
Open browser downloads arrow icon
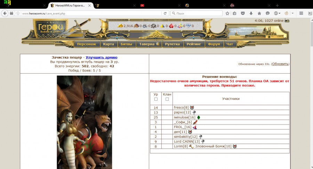click(x=251, y=13)
